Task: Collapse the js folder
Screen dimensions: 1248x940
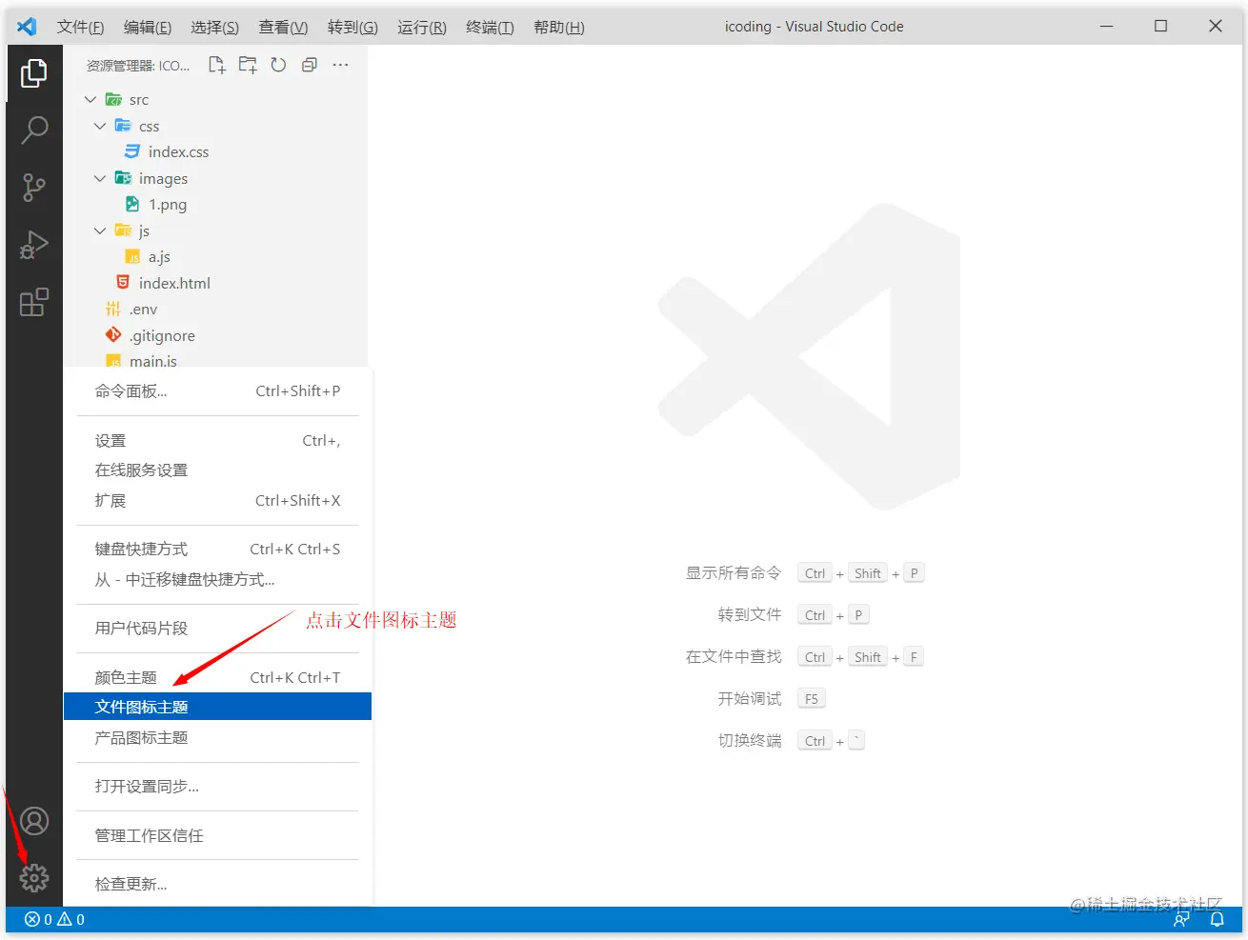Action: (100, 230)
